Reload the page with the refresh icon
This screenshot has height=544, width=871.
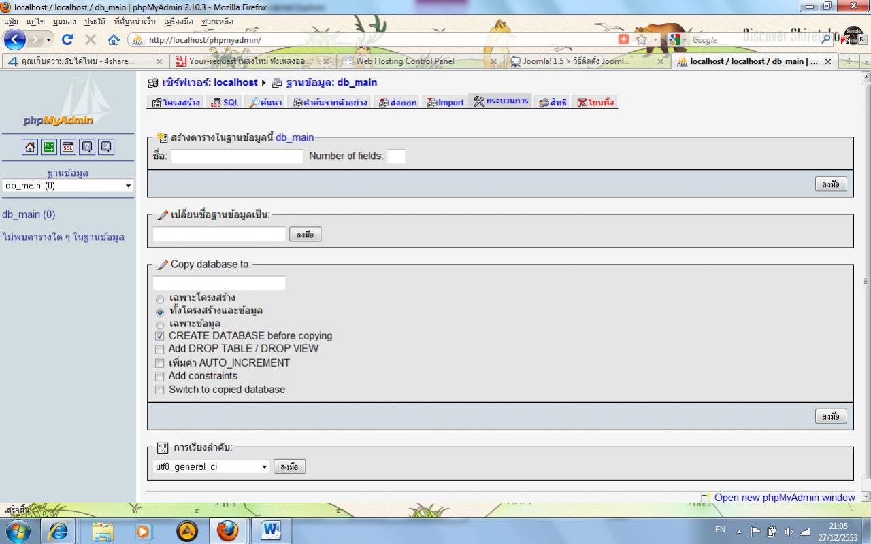[x=67, y=39]
